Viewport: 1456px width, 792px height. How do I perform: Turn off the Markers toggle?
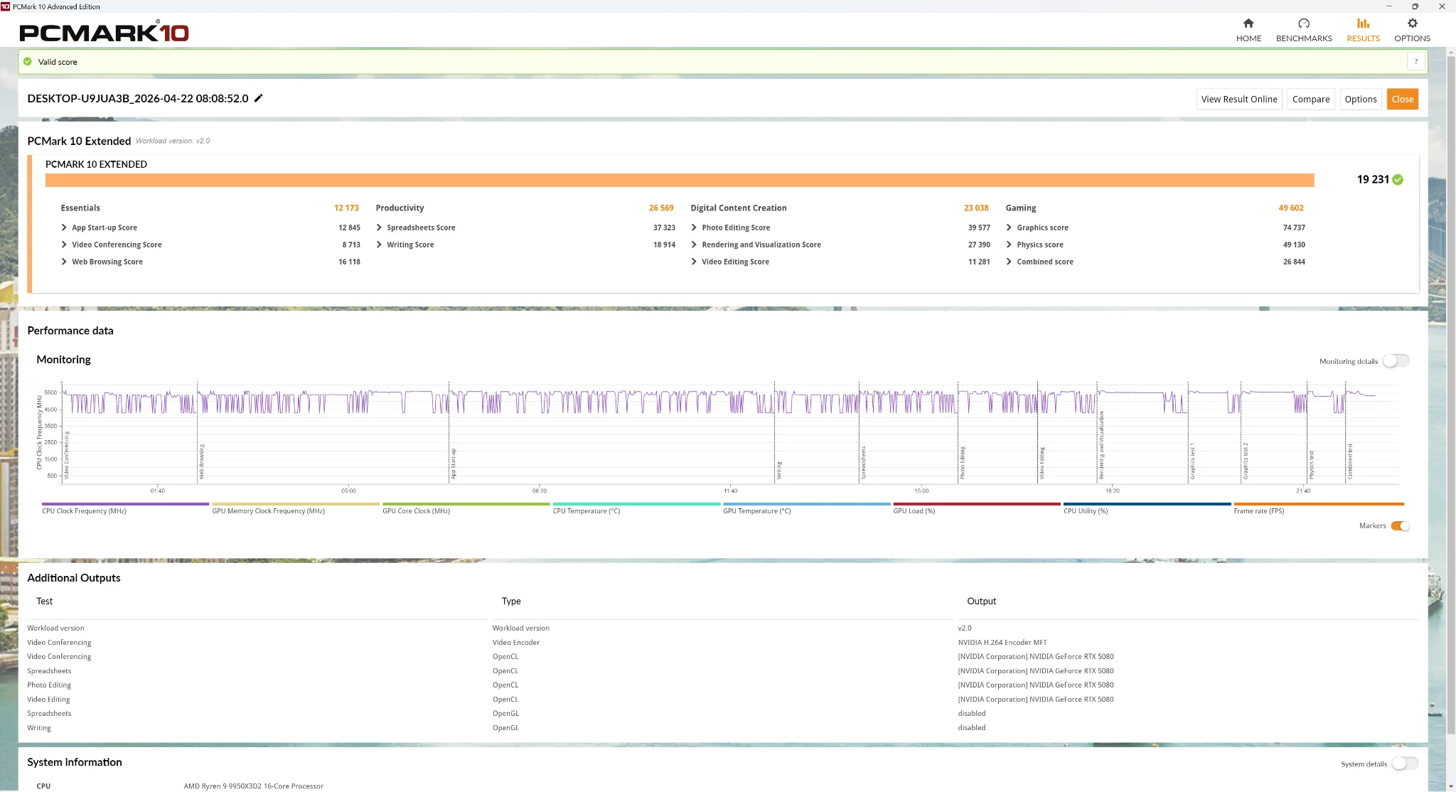[x=1400, y=526]
